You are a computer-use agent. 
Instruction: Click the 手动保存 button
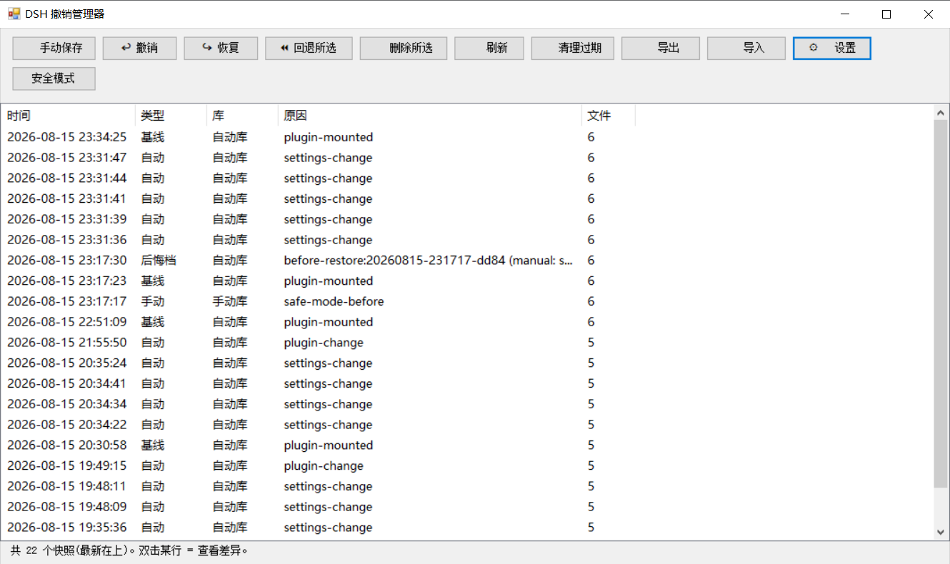[54, 48]
